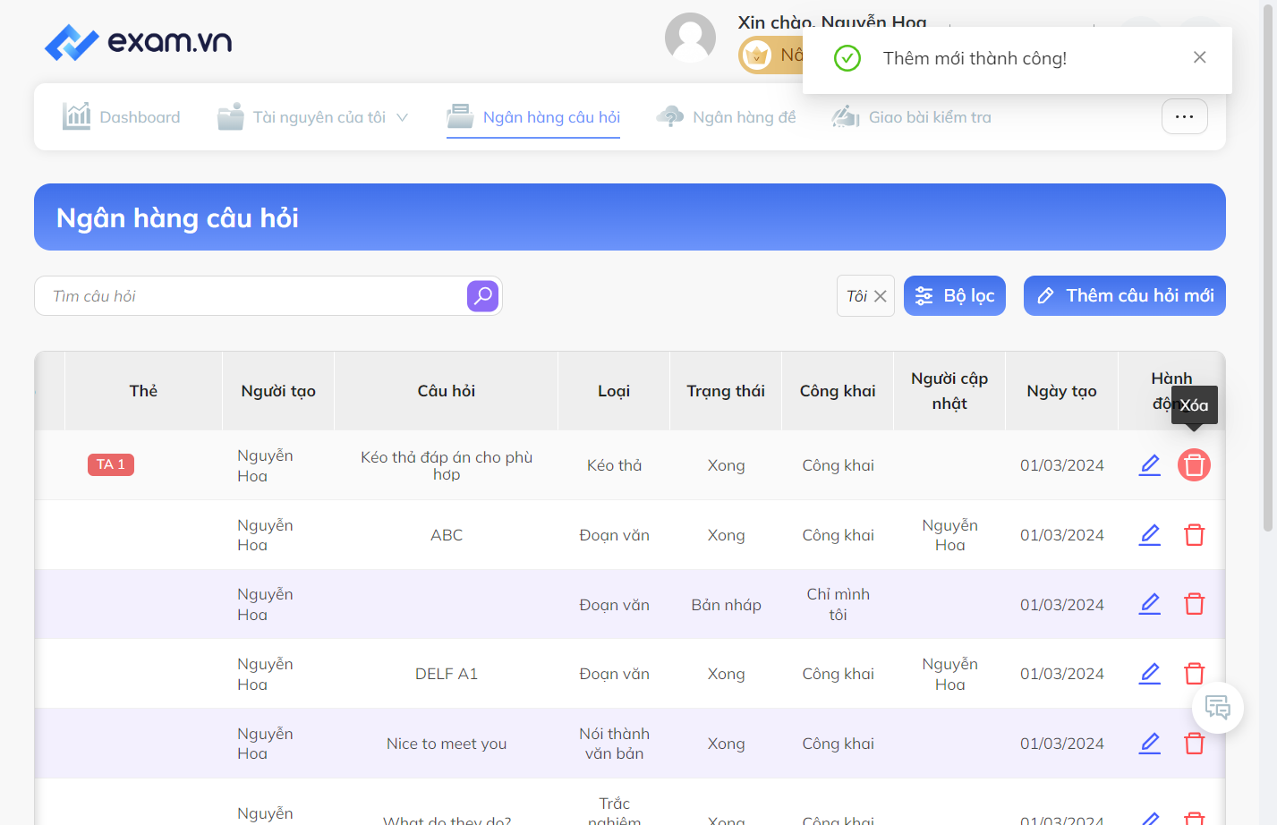This screenshot has width=1277, height=825.
Task: Click the Câu hỏi column header
Action: pos(446,391)
